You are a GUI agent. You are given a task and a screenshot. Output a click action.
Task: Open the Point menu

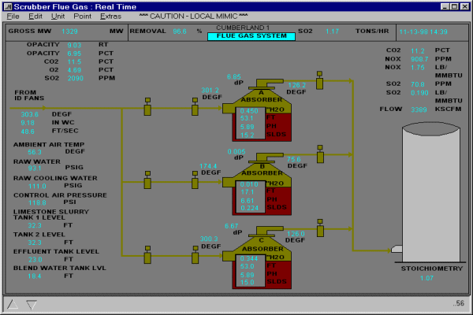pos(82,16)
